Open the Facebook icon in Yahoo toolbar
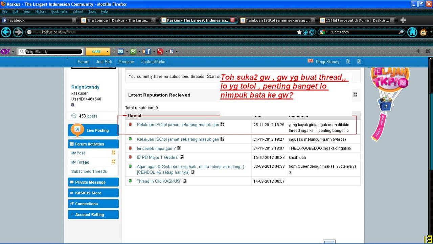 pyautogui.click(x=147, y=52)
